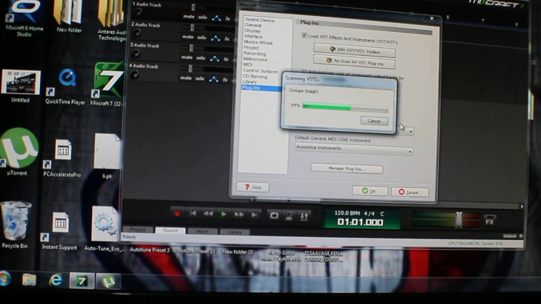
Task: Select Sound Device in preferences list
Action: 260,20
